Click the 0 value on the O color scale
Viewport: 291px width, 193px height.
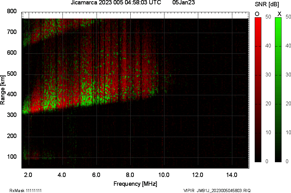267,161
